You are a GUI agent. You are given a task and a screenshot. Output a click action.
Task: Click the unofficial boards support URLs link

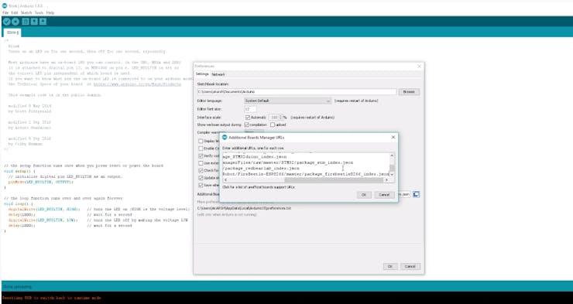pos(259,187)
